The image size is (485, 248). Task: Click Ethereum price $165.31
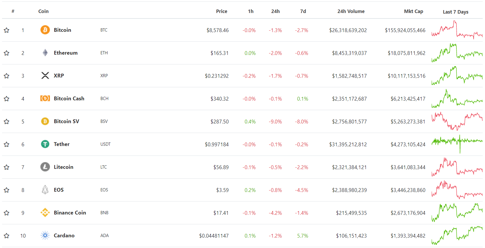click(220, 53)
